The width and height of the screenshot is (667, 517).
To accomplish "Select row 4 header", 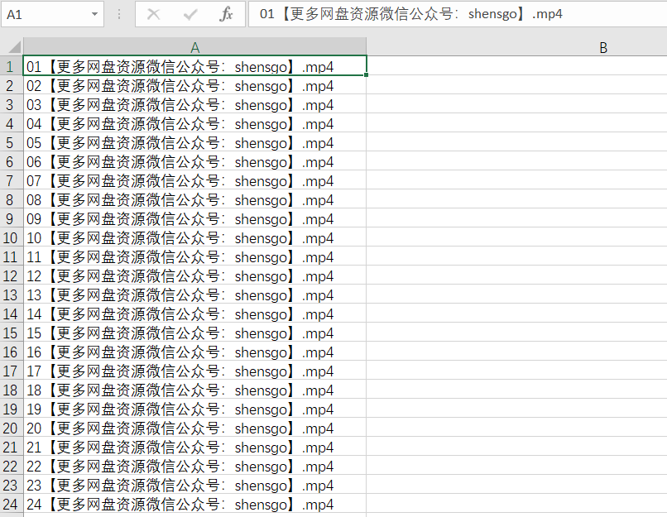I will click(10, 124).
